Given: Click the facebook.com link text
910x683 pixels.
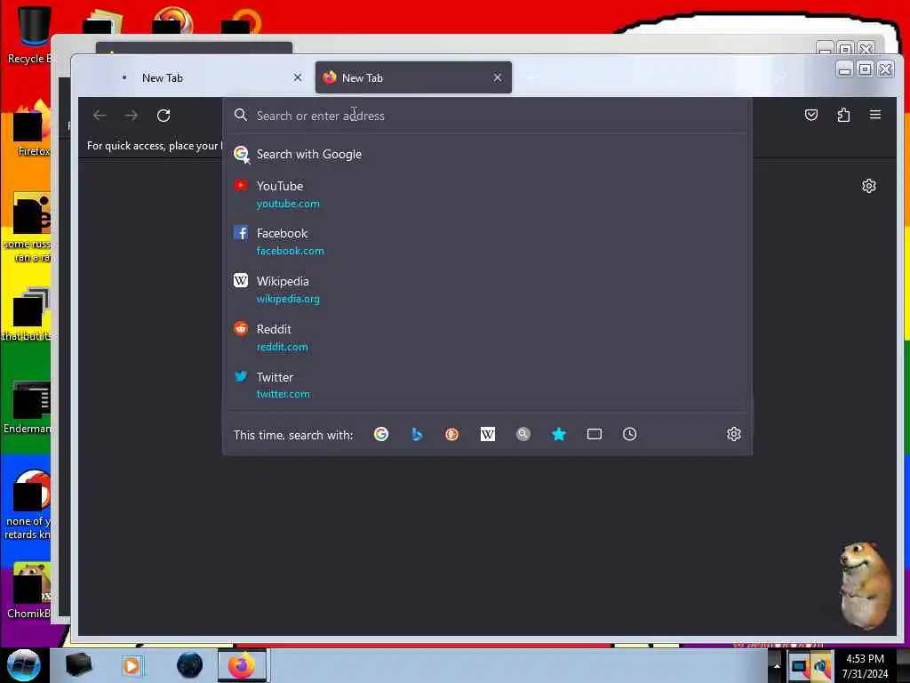Looking at the screenshot, I should [x=291, y=251].
